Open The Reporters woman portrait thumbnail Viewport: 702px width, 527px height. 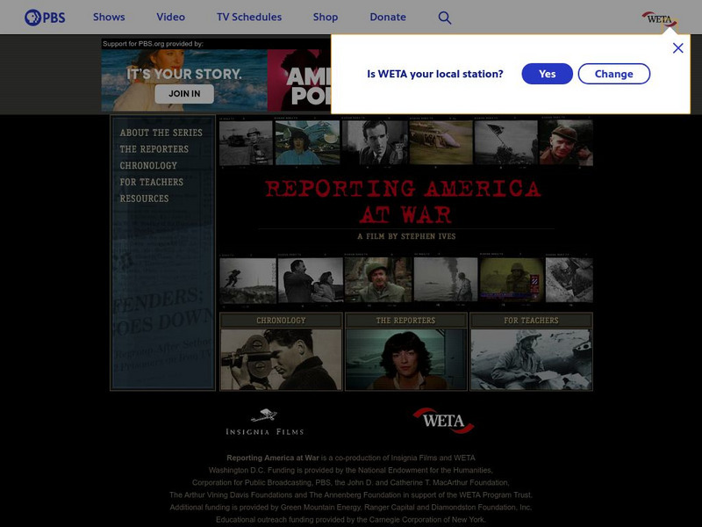[x=406, y=360]
